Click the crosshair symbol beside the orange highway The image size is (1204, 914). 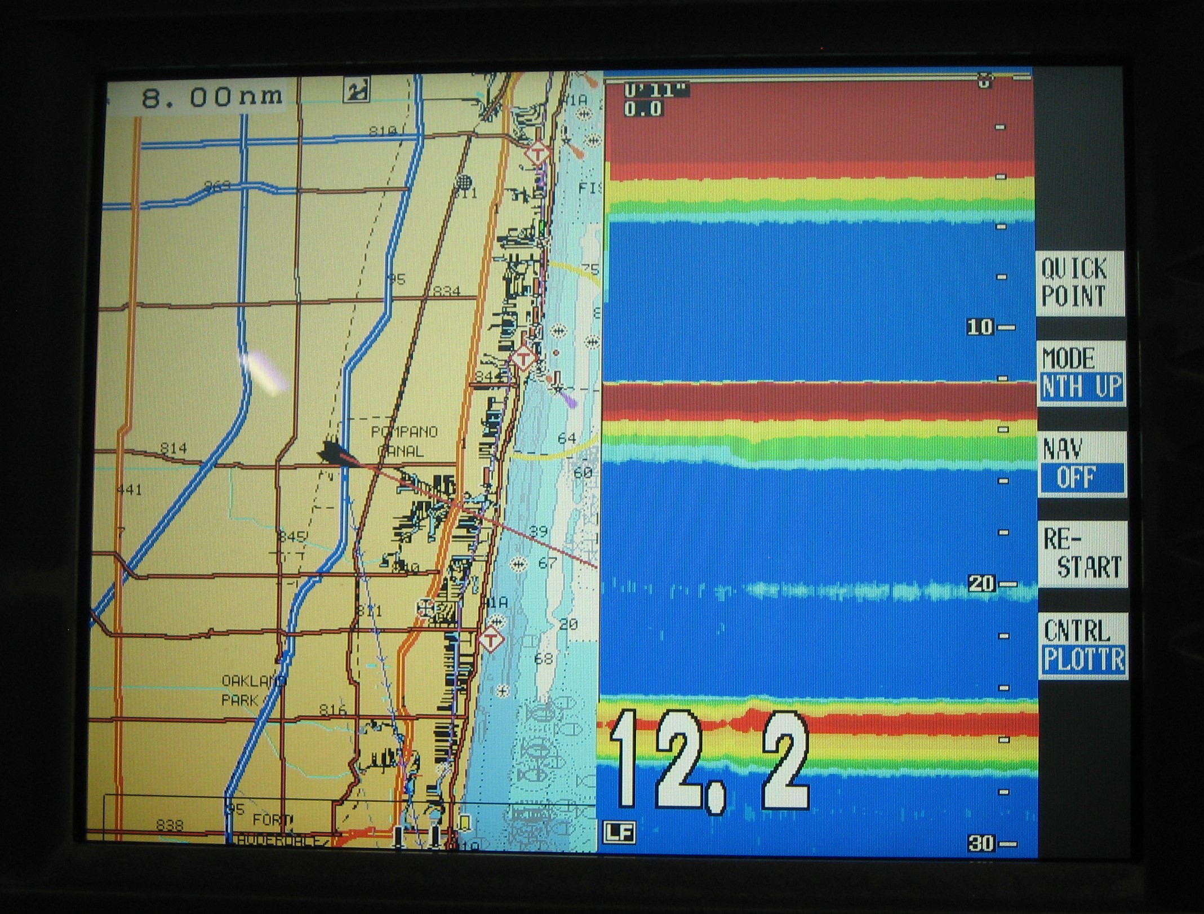coord(425,609)
